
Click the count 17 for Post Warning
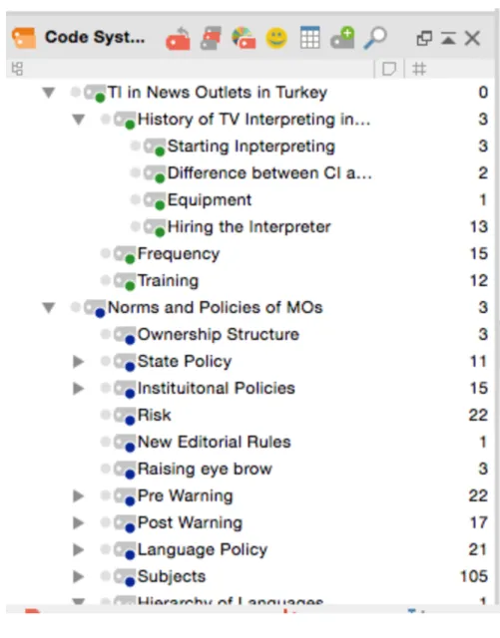click(x=478, y=522)
